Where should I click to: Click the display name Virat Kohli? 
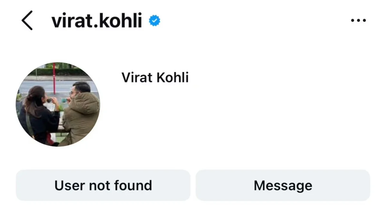(x=155, y=77)
